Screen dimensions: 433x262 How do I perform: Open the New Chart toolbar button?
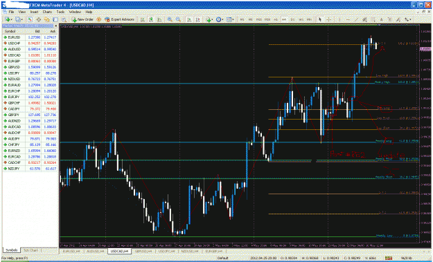coord(8,19)
